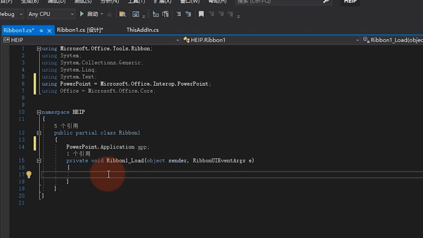Open overflow options after bookmark icons
Screen dimensions: 423x238
239,16
